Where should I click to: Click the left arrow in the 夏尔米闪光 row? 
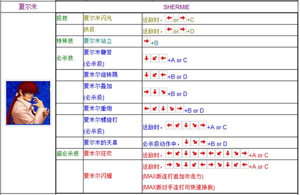pyautogui.click(x=169, y=18)
